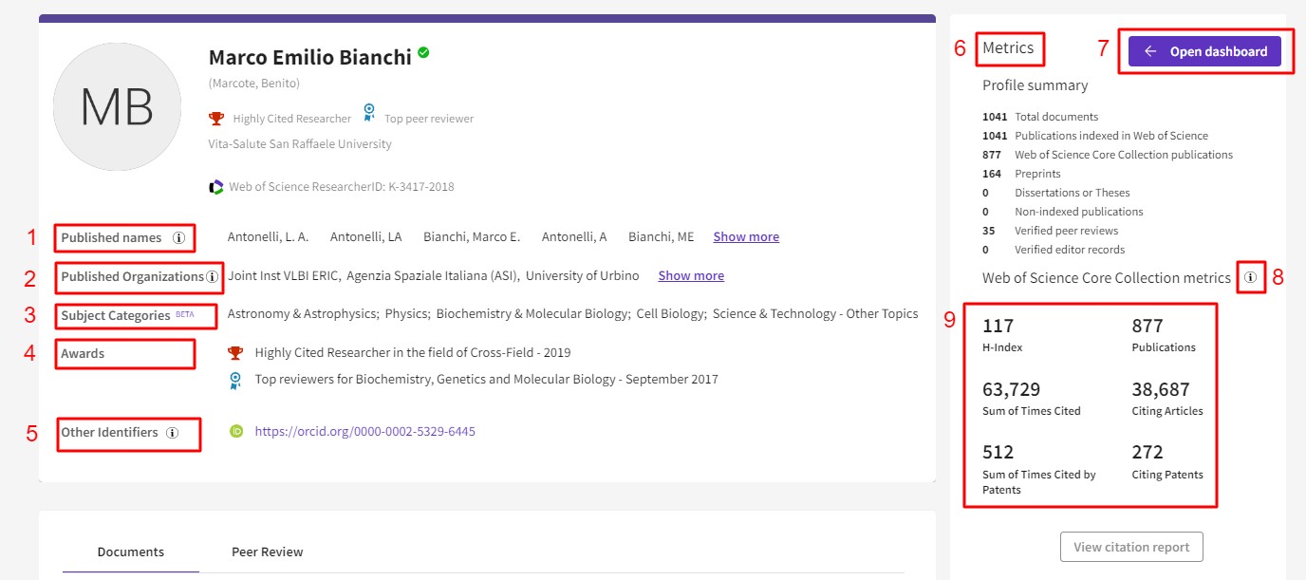Click the info icon next to Published names
The height and width of the screenshot is (580, 1306).
pyautogui.click(x=178, y=237)
